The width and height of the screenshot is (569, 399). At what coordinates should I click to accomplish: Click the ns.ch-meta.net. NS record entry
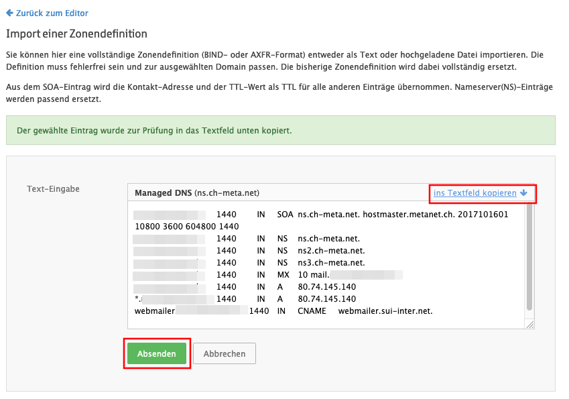click(328, 238)
